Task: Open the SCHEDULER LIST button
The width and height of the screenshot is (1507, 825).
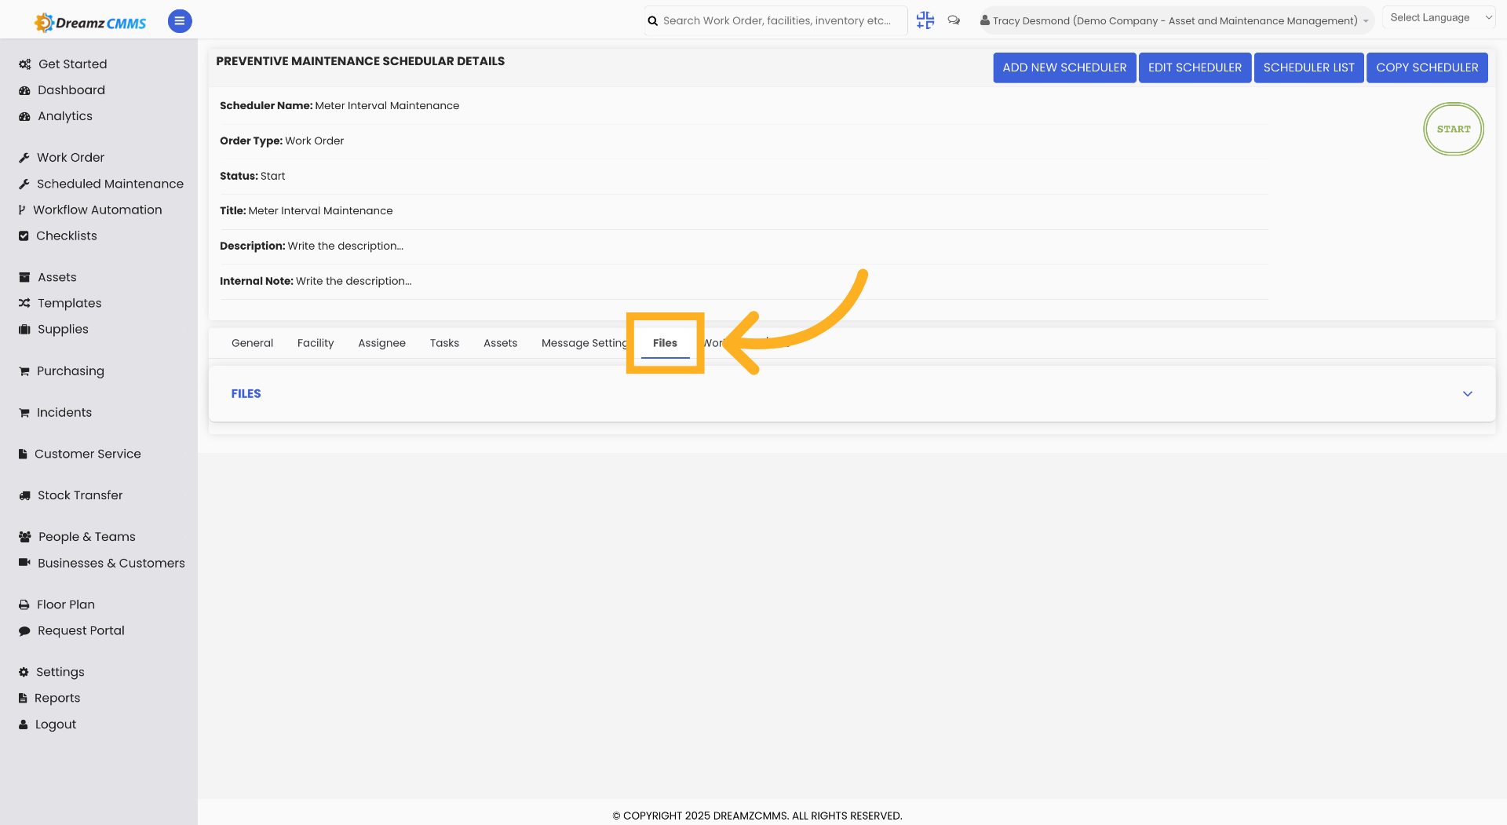Action: coord(1308,68)
